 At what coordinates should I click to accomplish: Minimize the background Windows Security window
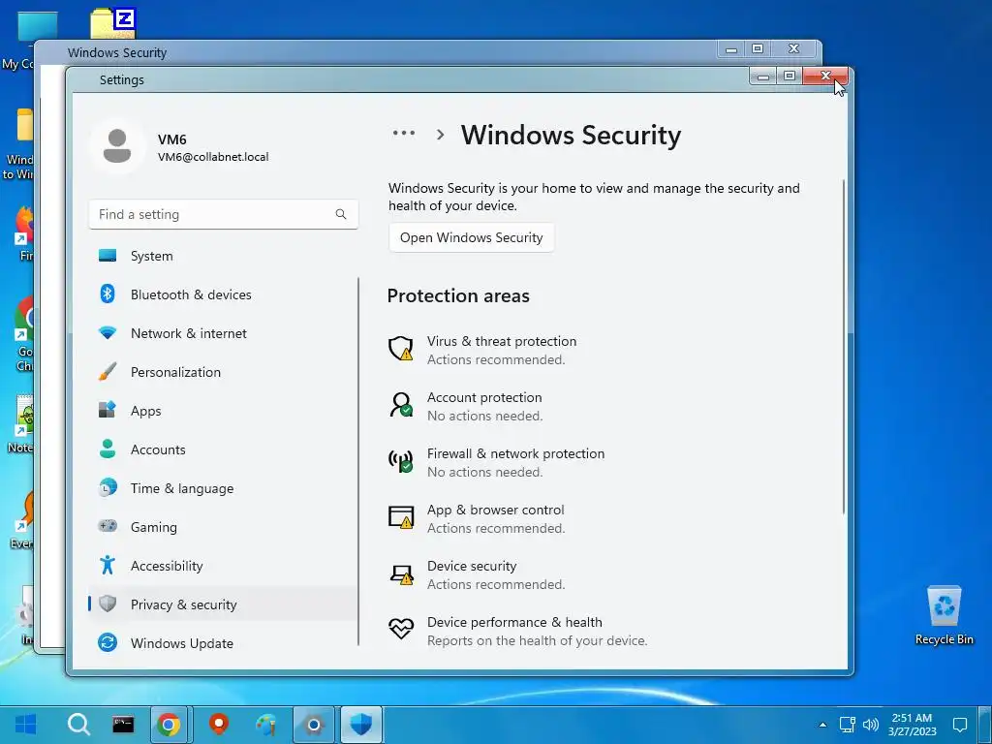pos(731,48)
